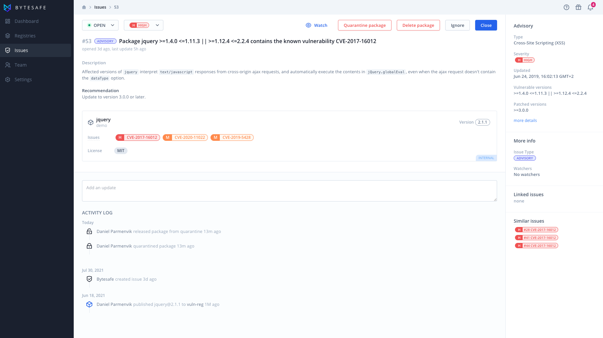603x338 pixels.
Task: Toggle Watch on this issue
Action: point(317,25)
